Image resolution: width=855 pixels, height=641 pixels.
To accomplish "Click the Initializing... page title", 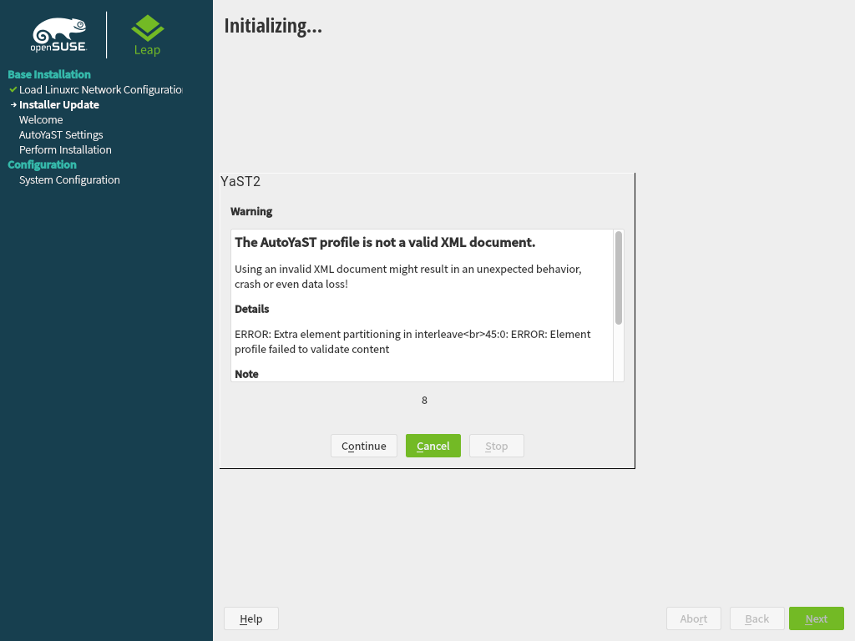I will click(x=273, y=26).
